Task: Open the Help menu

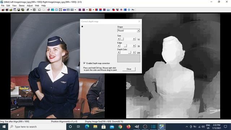Action: pos(43,6)
